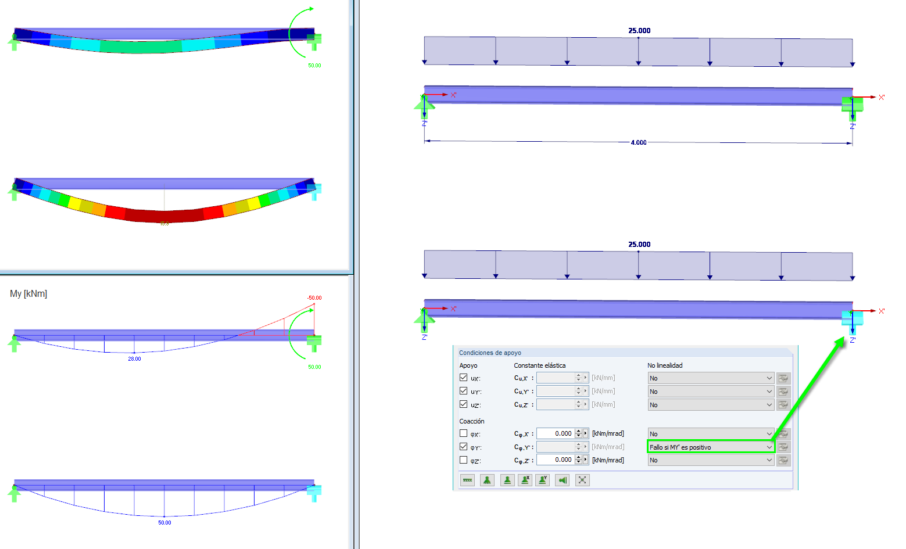The image size is (906, 549).
Task: Edit nonlinearity settings icon in the φY' row
Action: click(783, 447)
